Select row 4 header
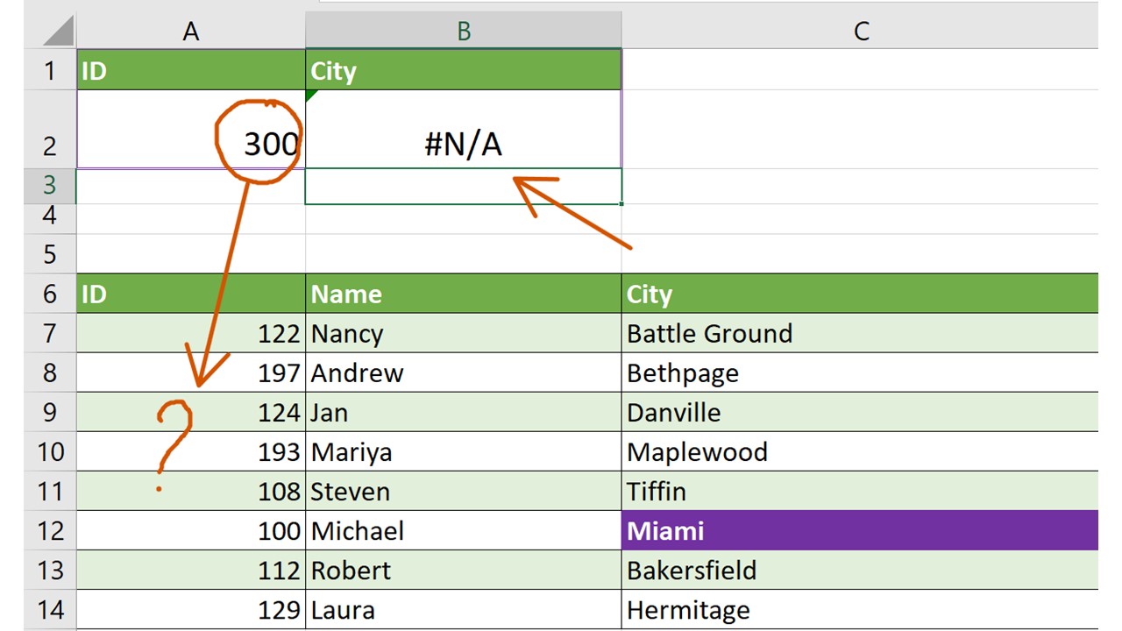Screen dimensions: 1122x631 [x=50, y=218]
